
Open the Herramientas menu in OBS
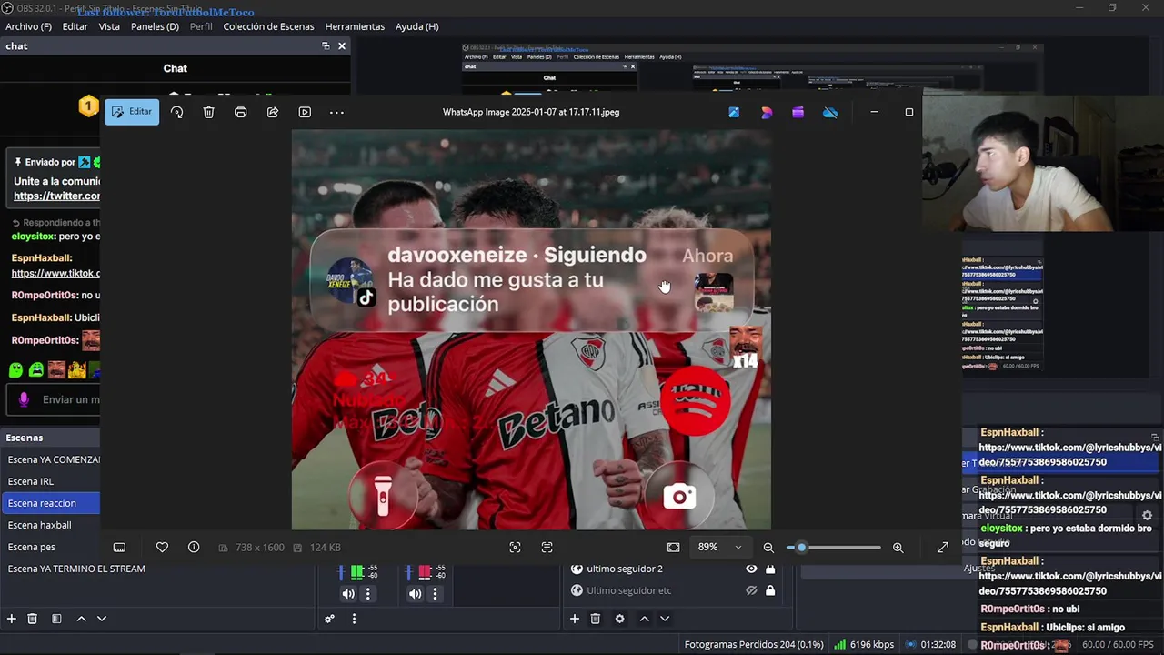click(355, 26)
